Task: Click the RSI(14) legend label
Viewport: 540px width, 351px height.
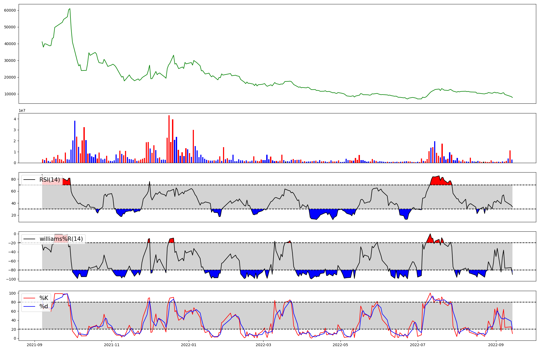Action: [x=50, y=180]
